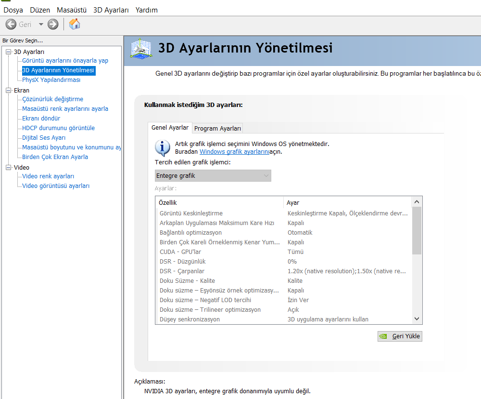Viewport: 481px width, 399px height.
Task: Select the Bağlantılı optimizasyon row
Action: pos(284,233)
